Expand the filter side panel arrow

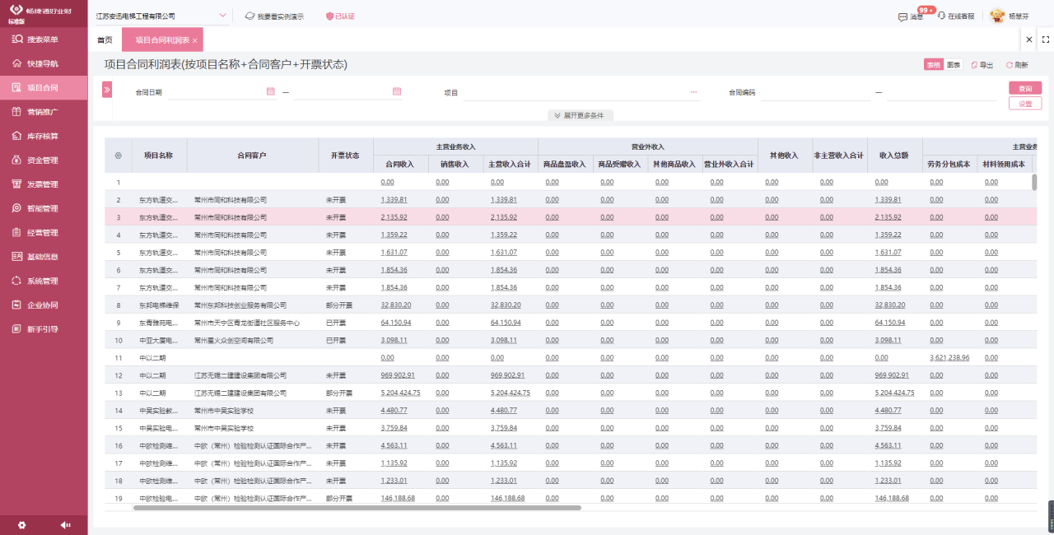coord(107,90)
